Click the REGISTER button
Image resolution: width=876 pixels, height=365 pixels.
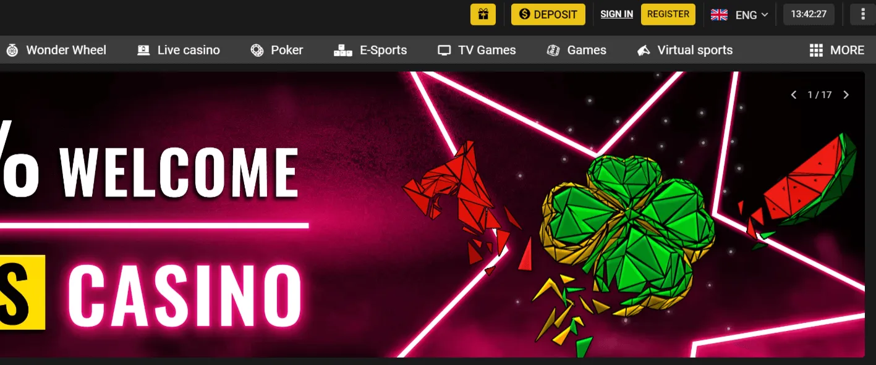point(668,14)
